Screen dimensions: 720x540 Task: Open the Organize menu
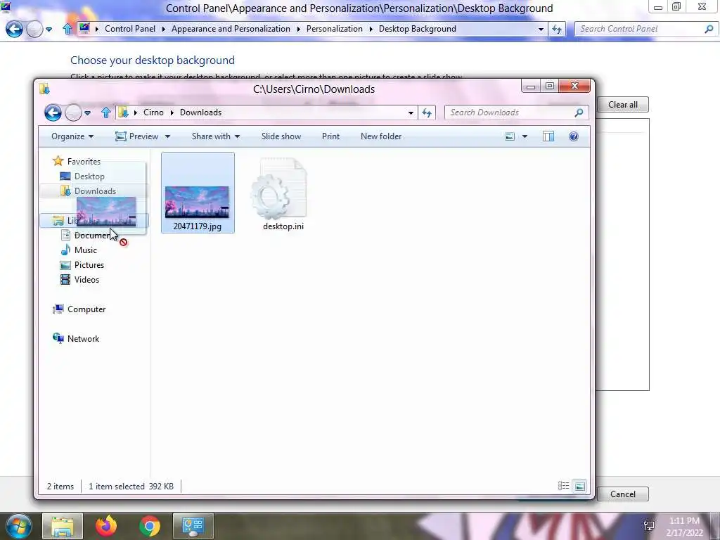click(72, 136)
